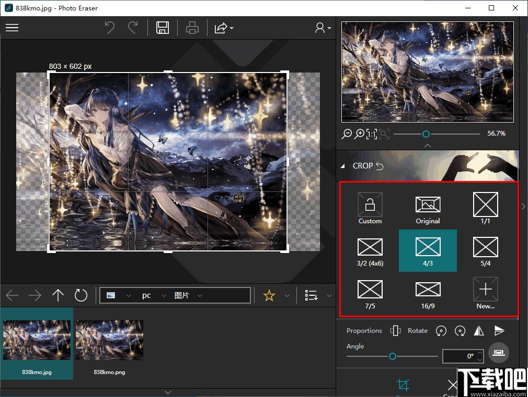This screenshot has height=397, width=528.
Task: Open the account dropdown arrow
Action: (x=329, y=28)
